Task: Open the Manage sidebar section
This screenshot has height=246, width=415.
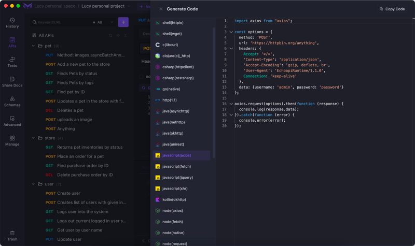Action: click(x=12, y=141)
